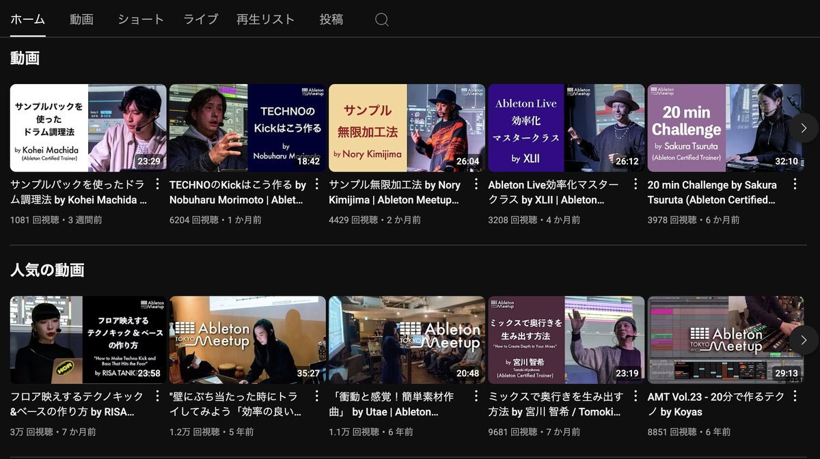Click the text 8851 回視聴・6 年前
The height and width of the screenshot is (459, 820).
coord(689,432)
